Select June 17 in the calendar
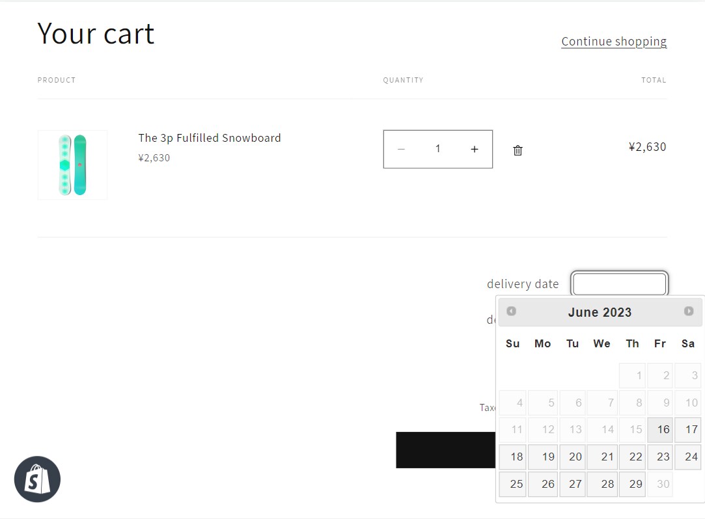Screen dimensions: 705x519 click(688, 430)
